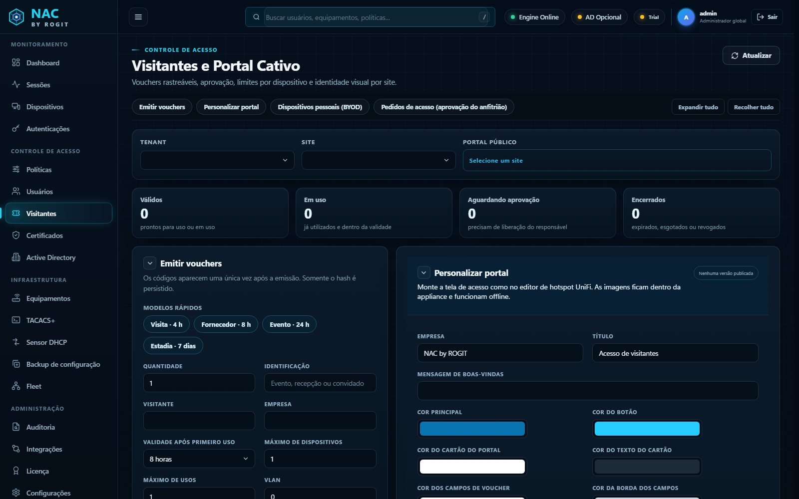
Task: Collapse the Personalizar portal section chevron
Action: (423, 272)
